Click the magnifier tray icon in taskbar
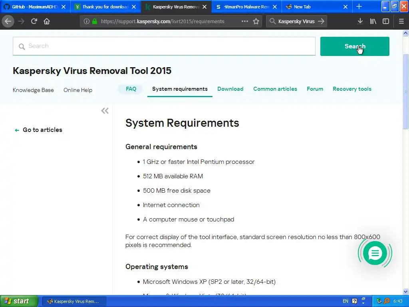 point(387,301)
